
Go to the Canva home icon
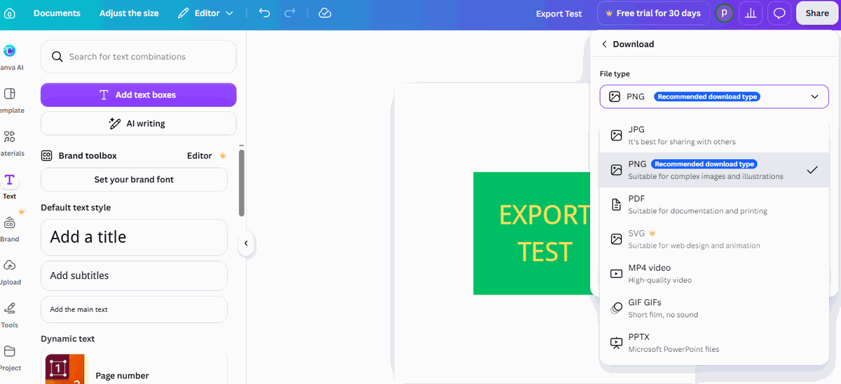tap(10, 13)
